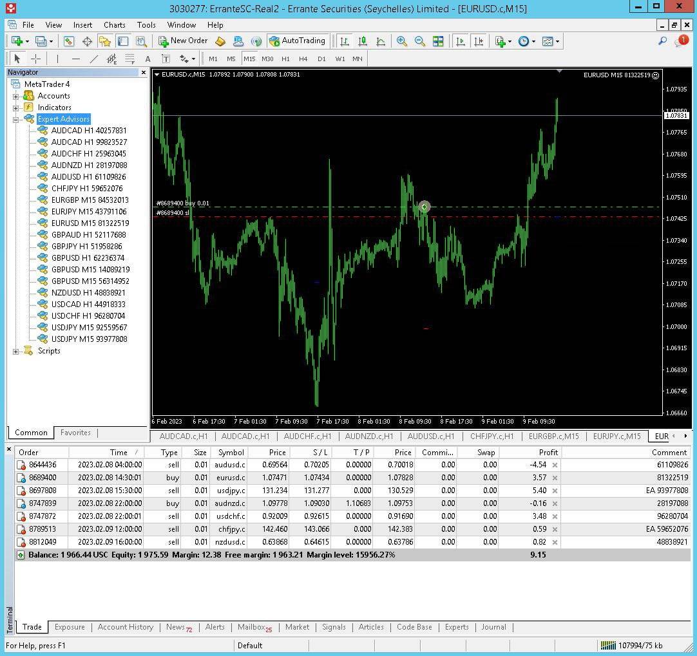Screen dimensions: 697x656
Task: Open the Indicators list dropdown in toolbar
Action: coord(510,41)
